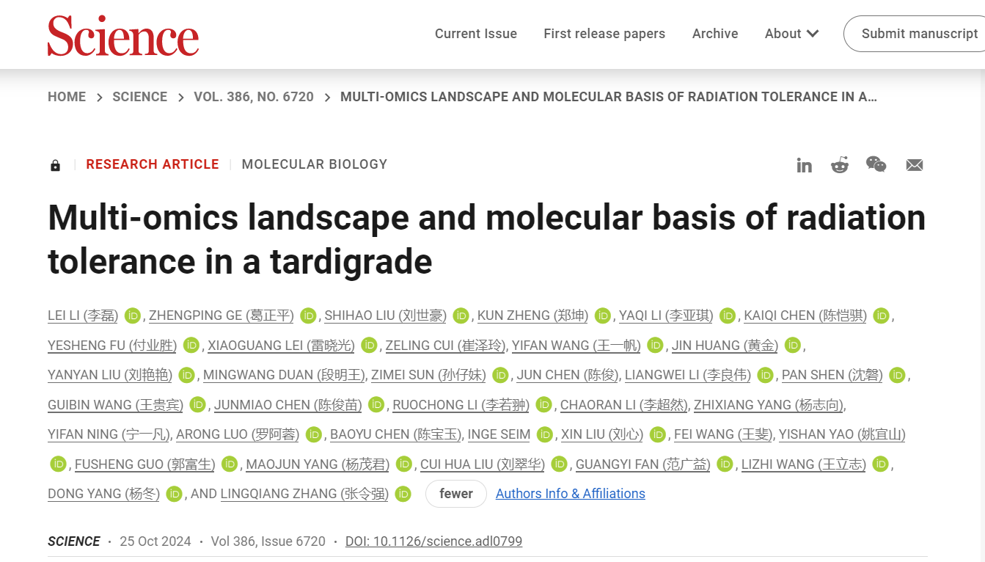Open the article DOI link
Screen dimensions: 985x562
[x=433, y=541]
